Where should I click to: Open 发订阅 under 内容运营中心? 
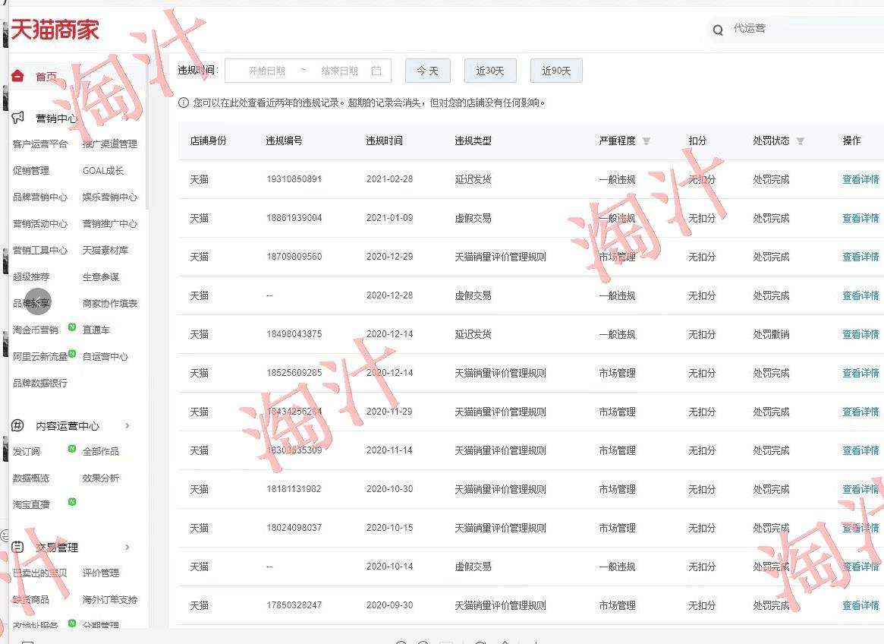[27, 452]
